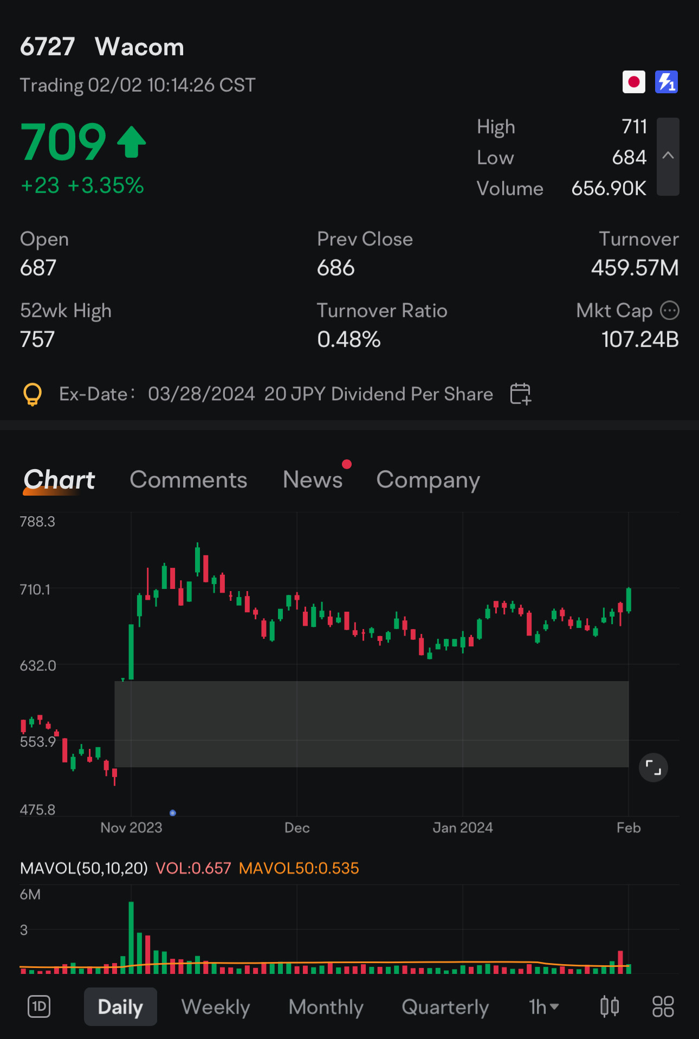Tap the VOL:0.657 value
699x1039 pixels.
click(x=193, y=868)
